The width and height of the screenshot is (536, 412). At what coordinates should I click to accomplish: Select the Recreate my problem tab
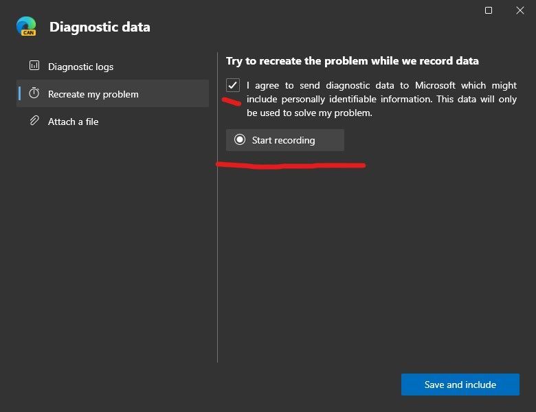93,94
